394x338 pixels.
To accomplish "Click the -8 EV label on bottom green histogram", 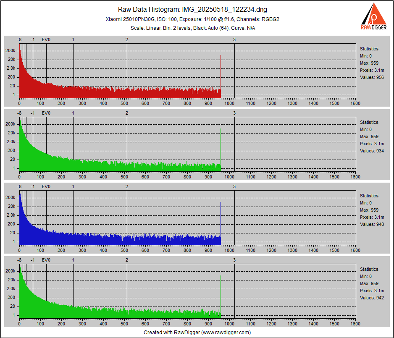I will (19, 260).
